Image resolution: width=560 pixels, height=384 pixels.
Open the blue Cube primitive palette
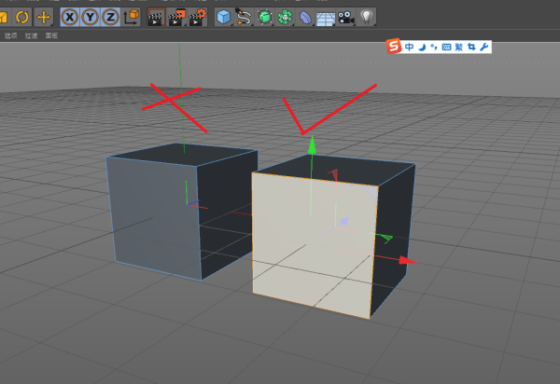pos(223,17)
